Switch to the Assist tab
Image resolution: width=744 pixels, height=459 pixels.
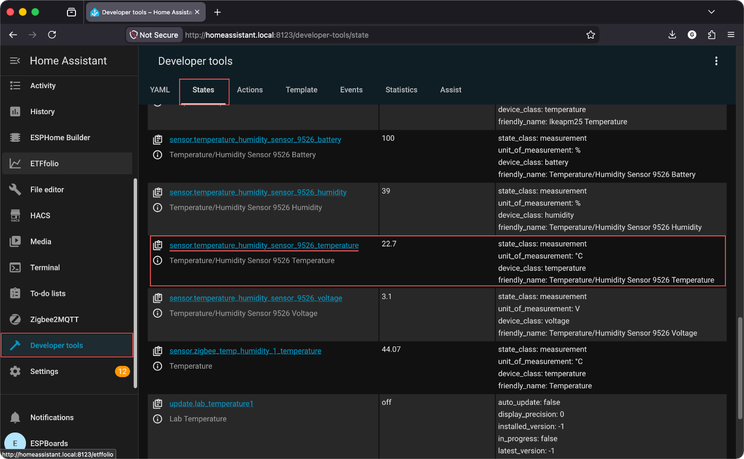451,90
